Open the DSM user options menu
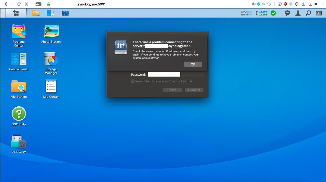 coord(298,13)
